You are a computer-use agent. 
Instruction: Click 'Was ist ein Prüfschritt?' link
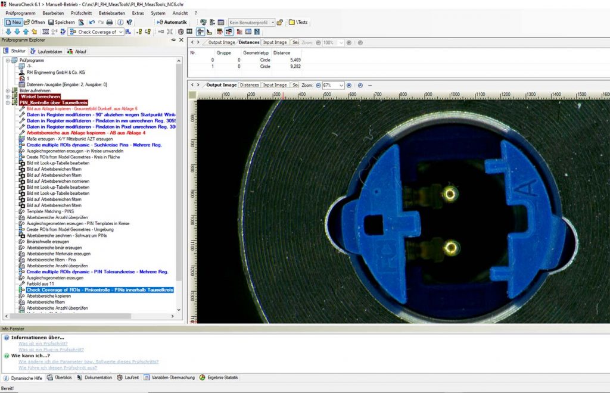pyautogui.click(x=43, y=344)
